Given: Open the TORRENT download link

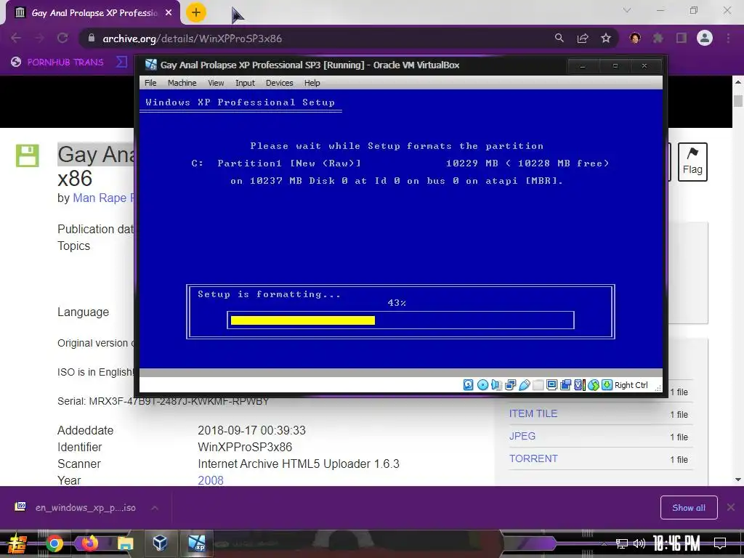Looking at the screenshot, I should pyautogui.click(x=533, y=459).
